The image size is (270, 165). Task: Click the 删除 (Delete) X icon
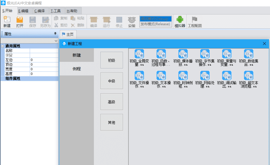[x=73, y=25]
